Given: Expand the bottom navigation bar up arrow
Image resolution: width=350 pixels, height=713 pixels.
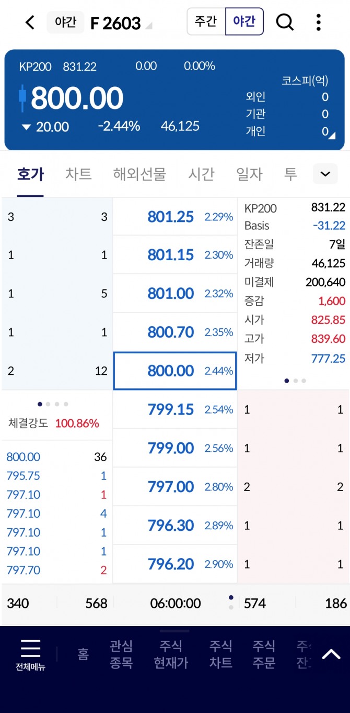Looking at the screenshot, I should 331,654.
